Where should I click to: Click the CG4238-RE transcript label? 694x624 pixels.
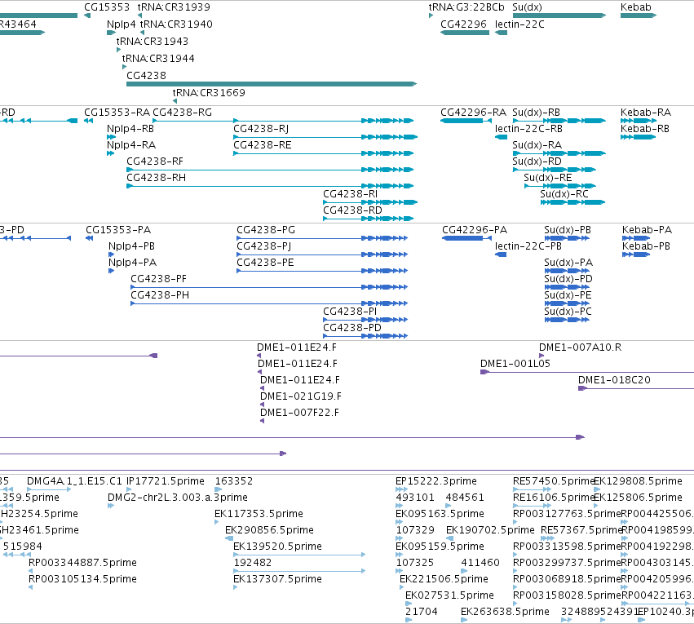[x=263, y=145]
